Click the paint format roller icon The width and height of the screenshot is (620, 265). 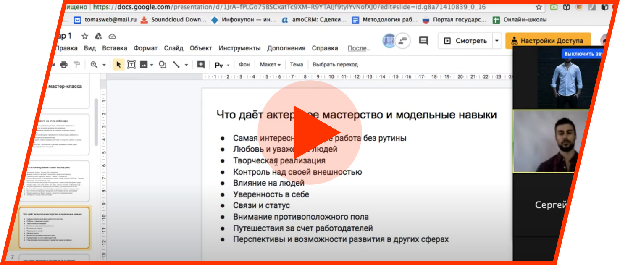(76, 65)
